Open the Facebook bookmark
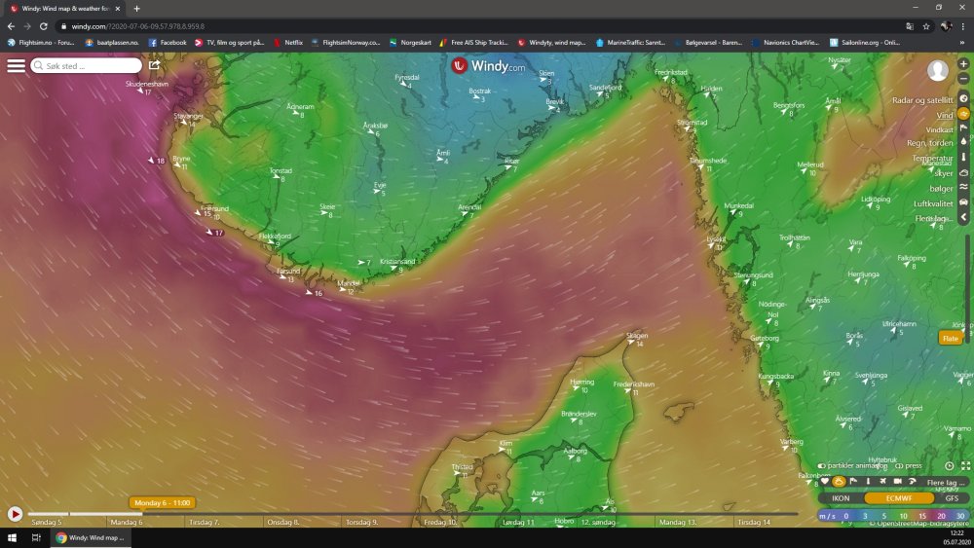This screenshot has width=974, height=548. 168,42
